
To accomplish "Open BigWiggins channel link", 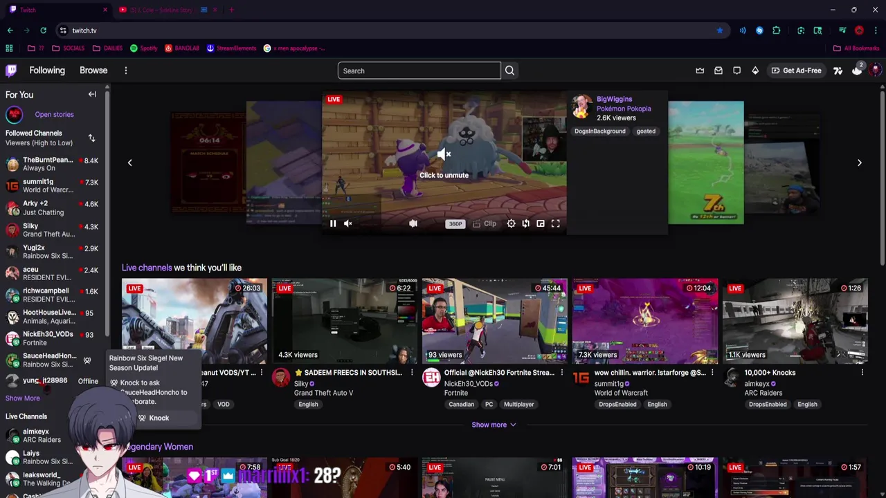I will pos(614,99).
